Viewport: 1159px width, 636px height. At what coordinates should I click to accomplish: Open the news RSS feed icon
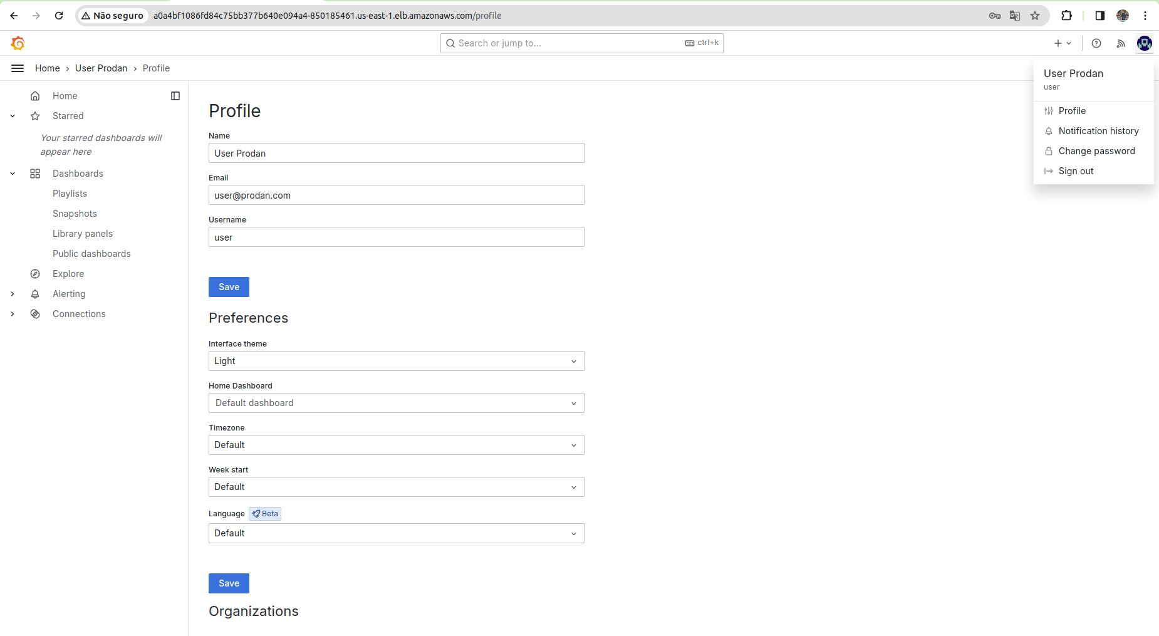tap(1121, 43)
